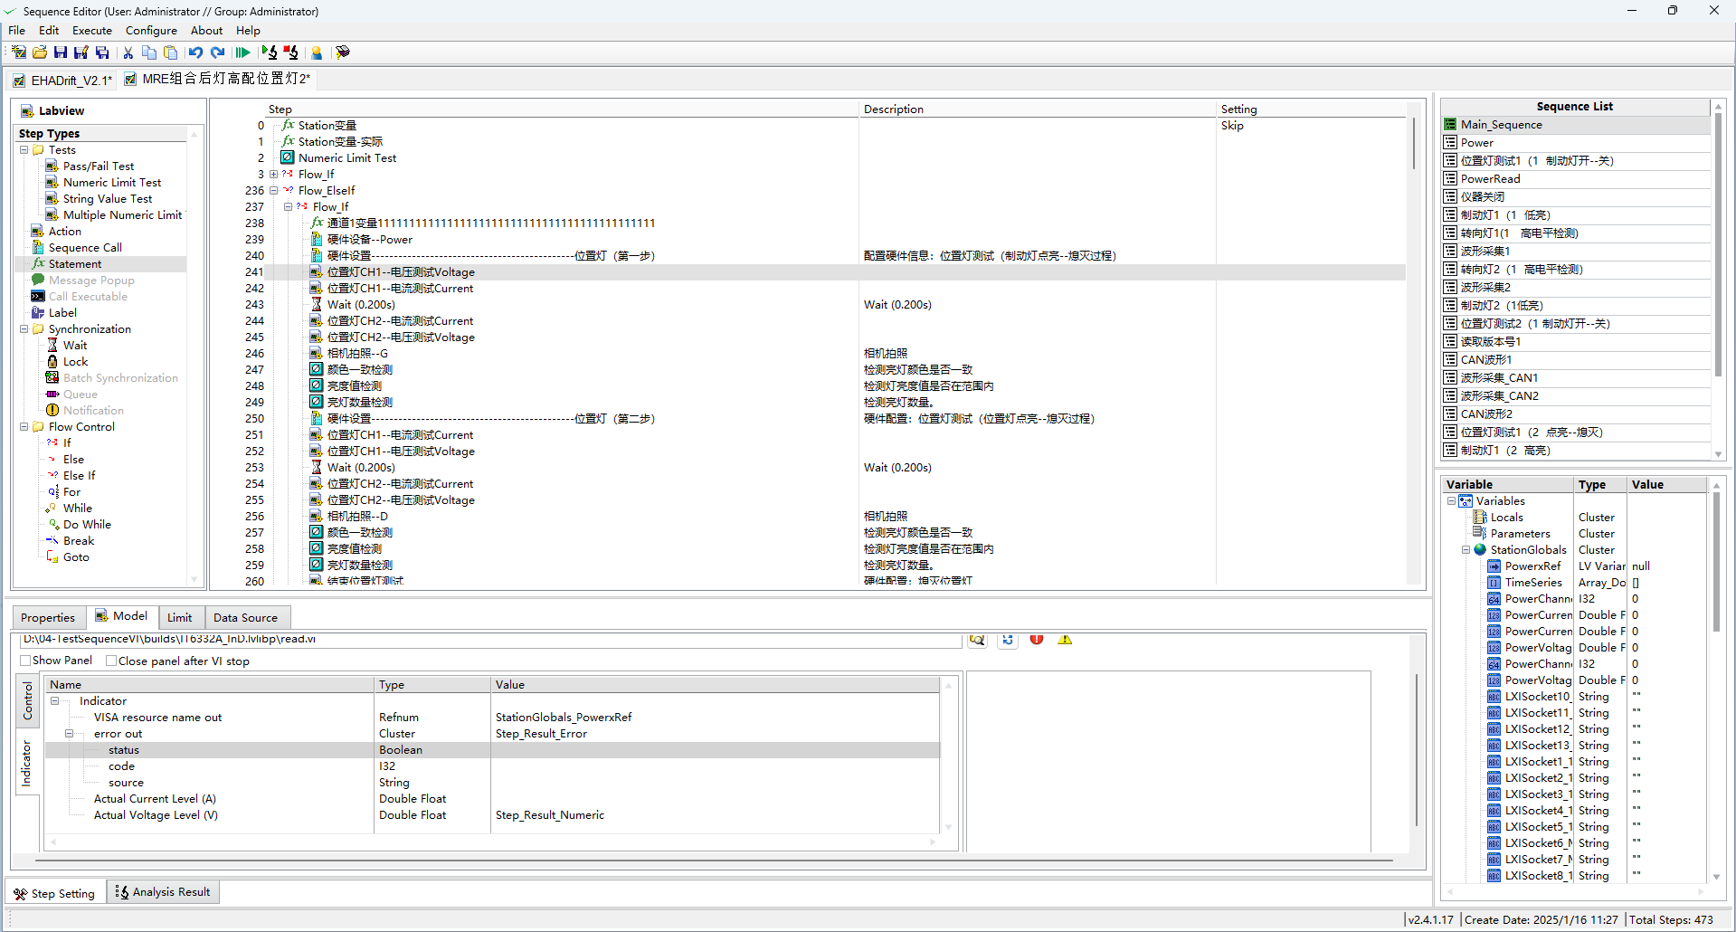
Task: Open a sequence file with the Open icon
Action: pyautogui.click(x=40, y=52)
